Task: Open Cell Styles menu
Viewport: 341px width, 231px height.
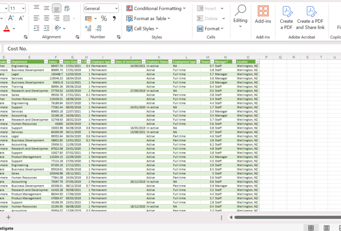Action: (142, 29)
